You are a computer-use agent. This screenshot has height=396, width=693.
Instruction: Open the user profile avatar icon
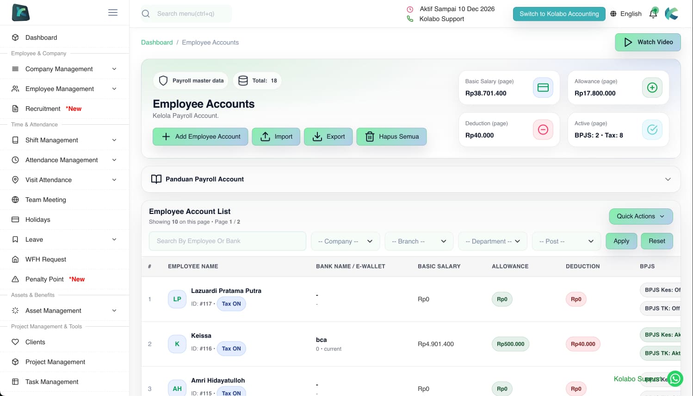click(672, 13)
